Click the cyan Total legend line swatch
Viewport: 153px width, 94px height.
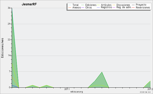[x=70, y=5]
